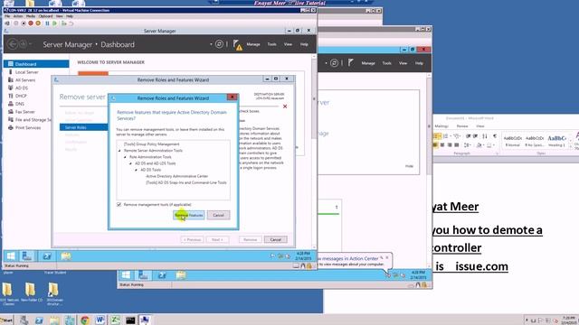Screen dimensions: 579x325
Task: Open dropdown arrow left of refresh icon
Action: pos(211,44)
